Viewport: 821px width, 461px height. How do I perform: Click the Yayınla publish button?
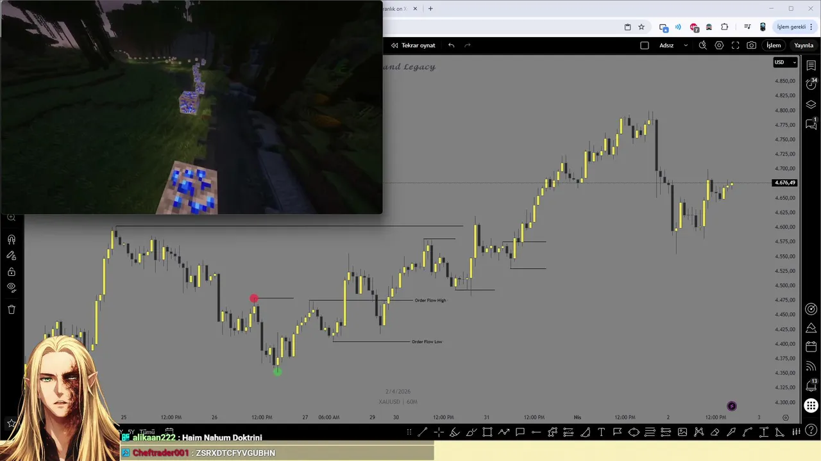click(x=804, y=45)
